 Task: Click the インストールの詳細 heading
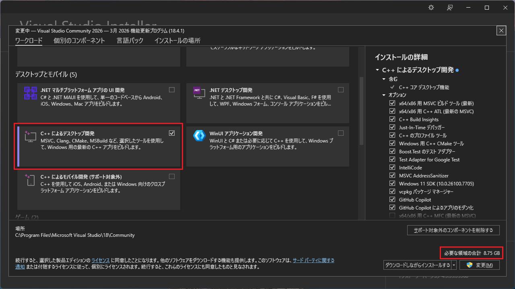click(x=401, y=57)
